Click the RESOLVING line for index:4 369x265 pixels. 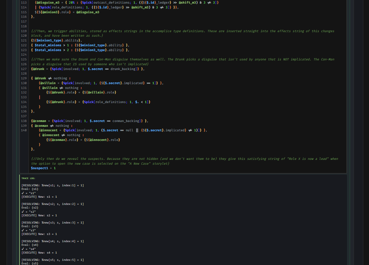[53, 241]
